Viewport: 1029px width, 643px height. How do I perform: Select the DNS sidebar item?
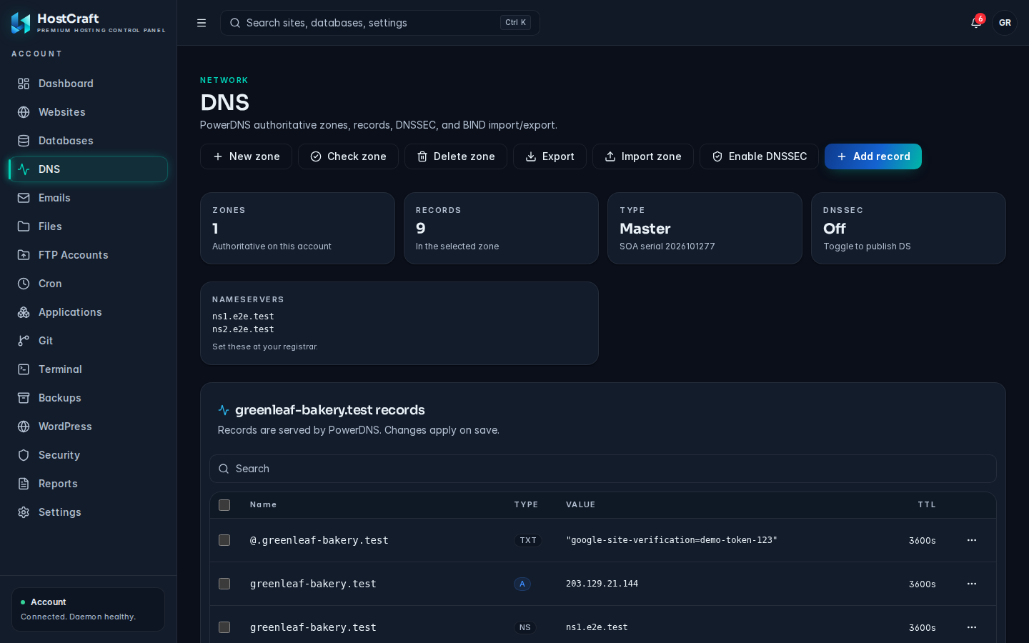[88, 169]
